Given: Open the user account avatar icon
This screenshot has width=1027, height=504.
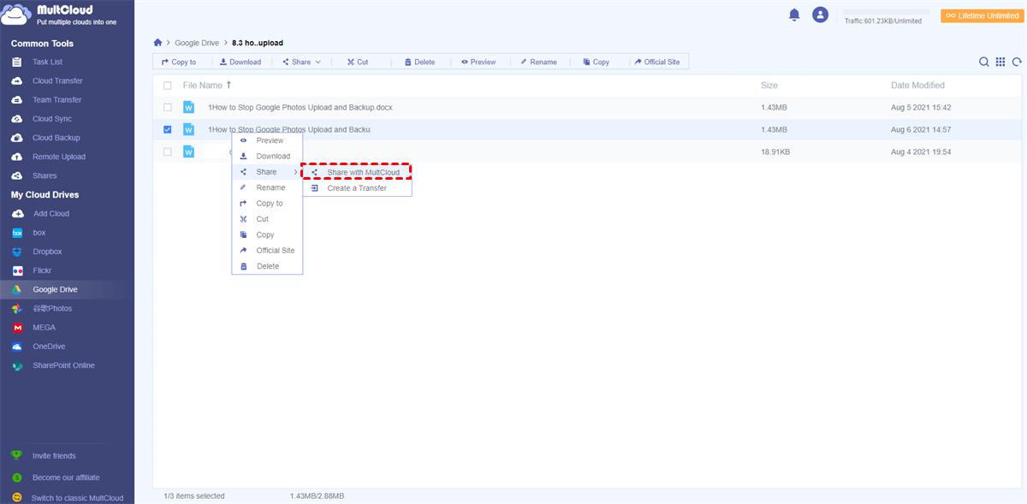Looking at the screenshot, I should pyautogui.click(x=820, y=15).
